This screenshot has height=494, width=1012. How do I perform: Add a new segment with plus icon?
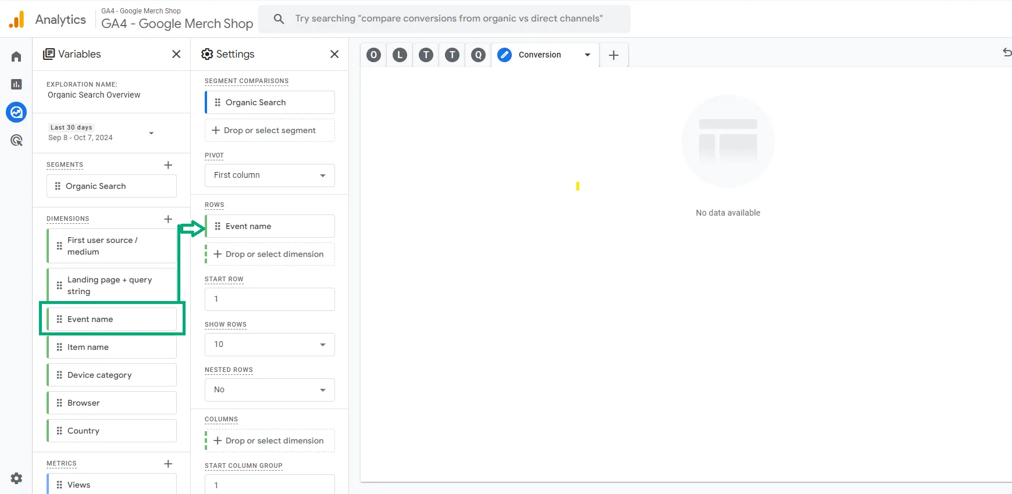(x=168, y=165)
